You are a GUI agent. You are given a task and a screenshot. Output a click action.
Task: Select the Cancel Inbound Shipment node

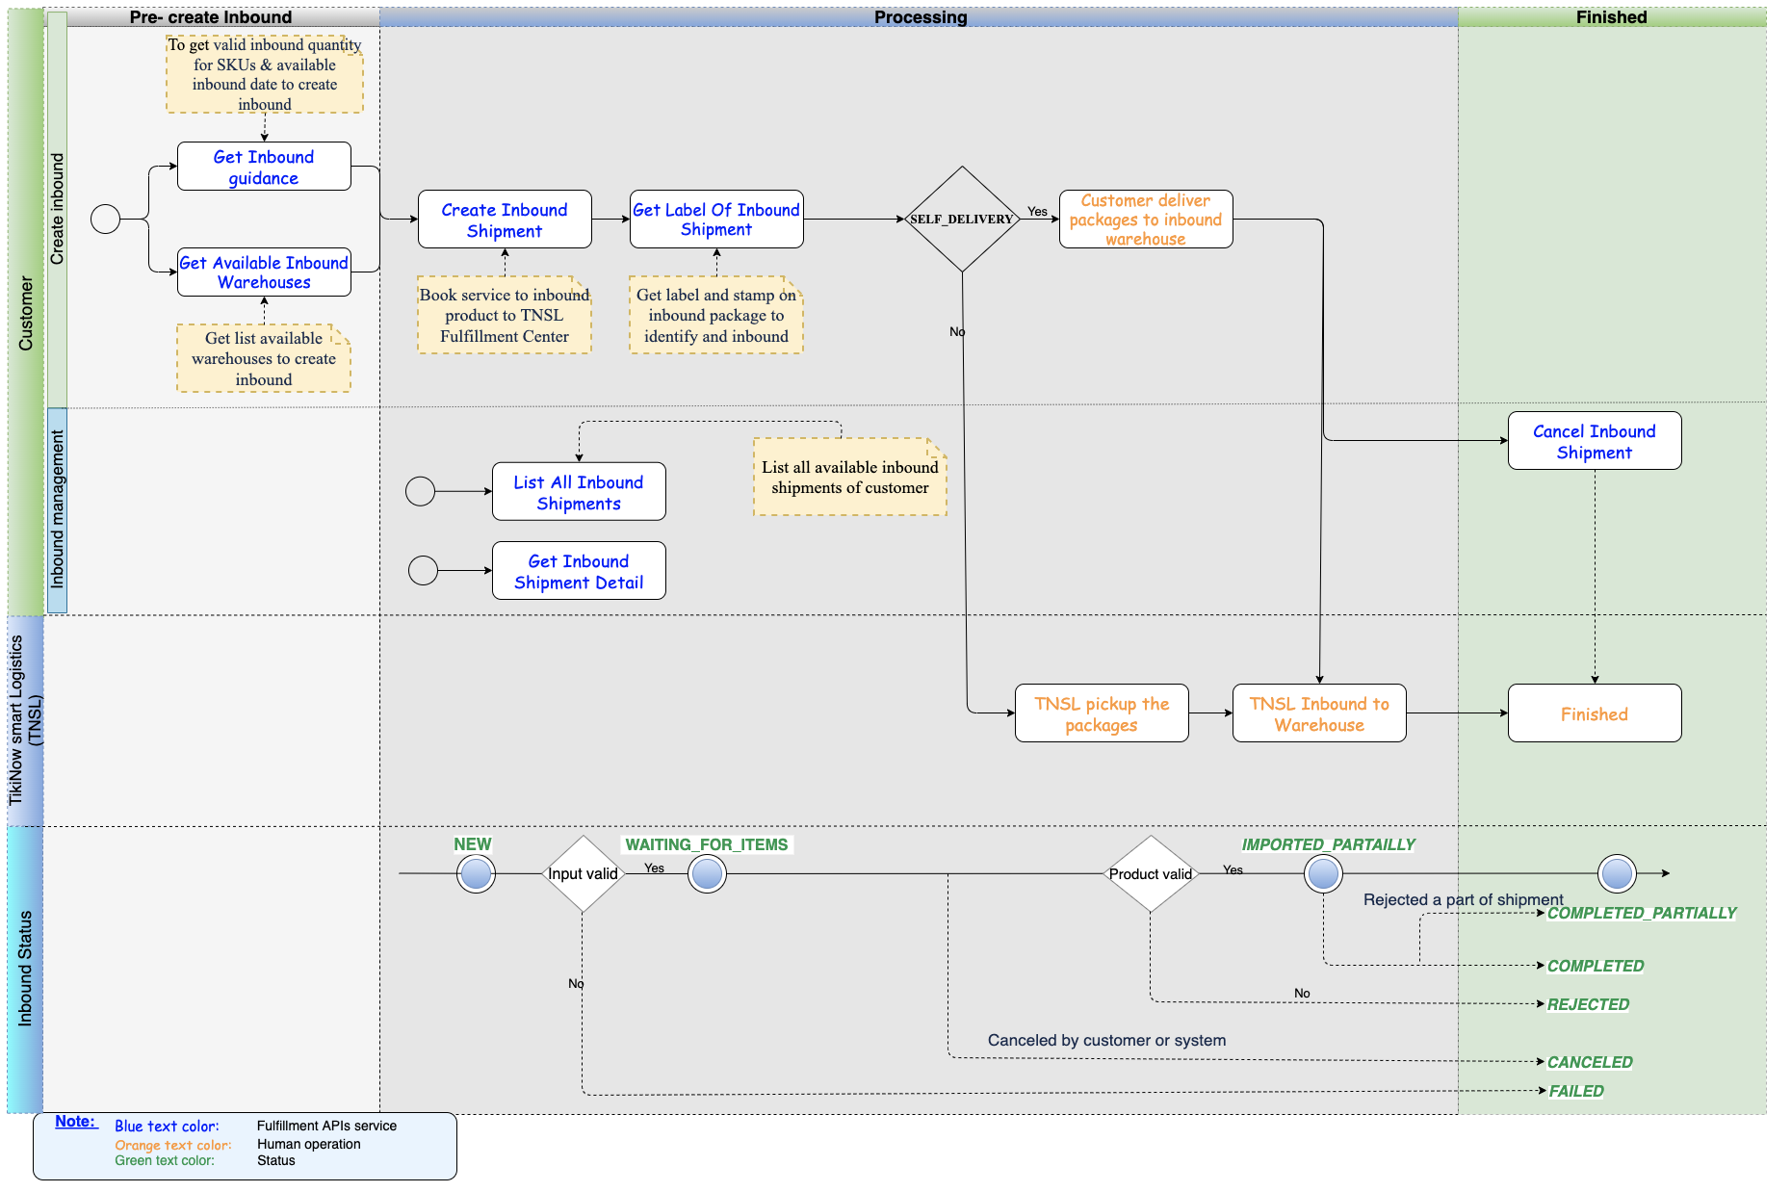coord(1595,441)
